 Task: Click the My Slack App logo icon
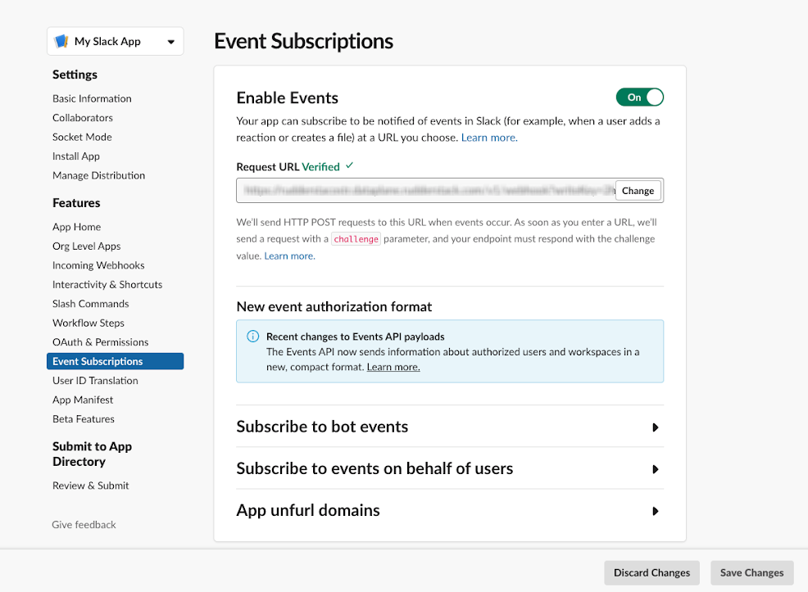pyautogui.click(x=61, y=41)
